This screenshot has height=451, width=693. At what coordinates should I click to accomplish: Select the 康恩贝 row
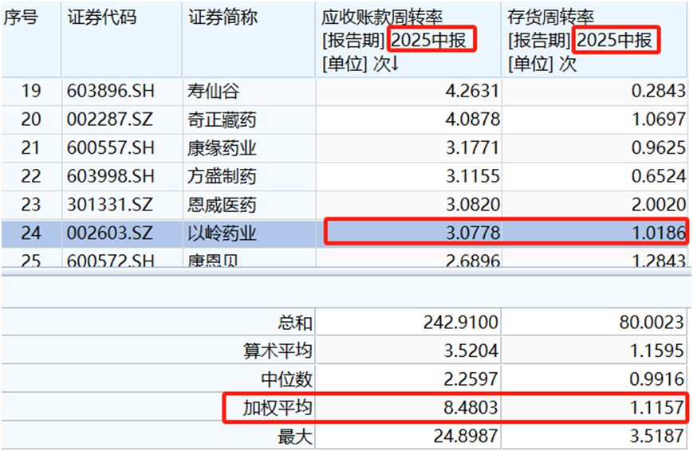345,257
